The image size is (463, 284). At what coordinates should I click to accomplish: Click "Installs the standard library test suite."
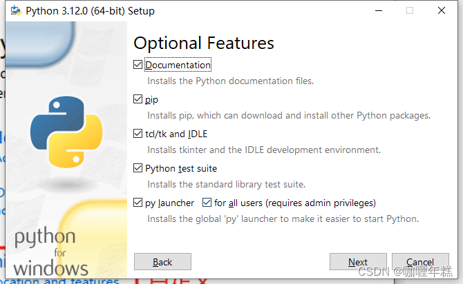(226, 185)
